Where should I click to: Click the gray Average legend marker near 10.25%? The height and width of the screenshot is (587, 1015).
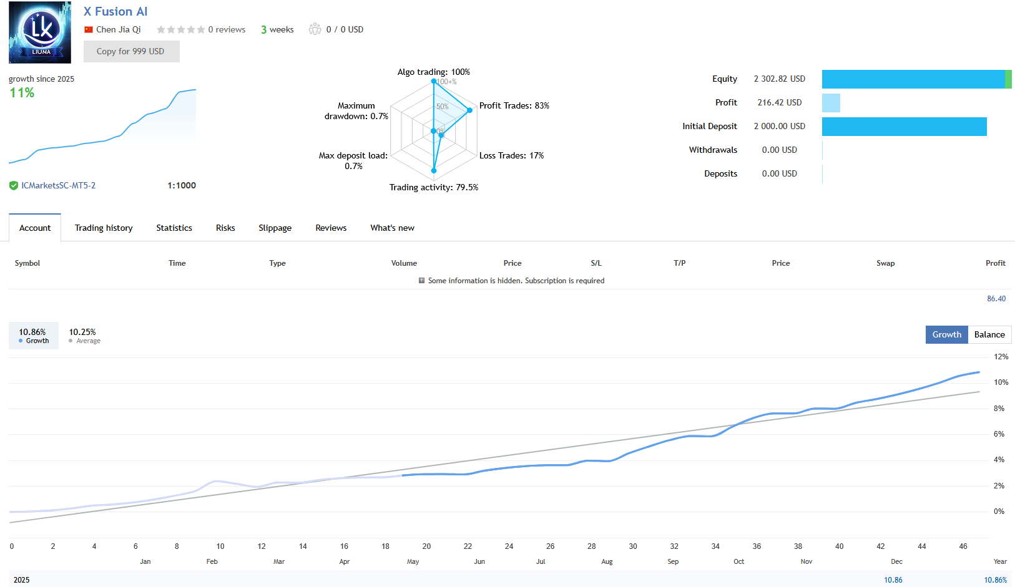tap(72, 341)
